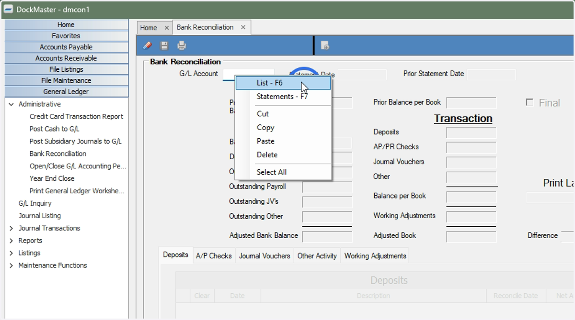This screenshot has width=575, height=320.
Task: Click the Working Adjustments amount field
Action: pyautogui.click(x=471, y=217)
